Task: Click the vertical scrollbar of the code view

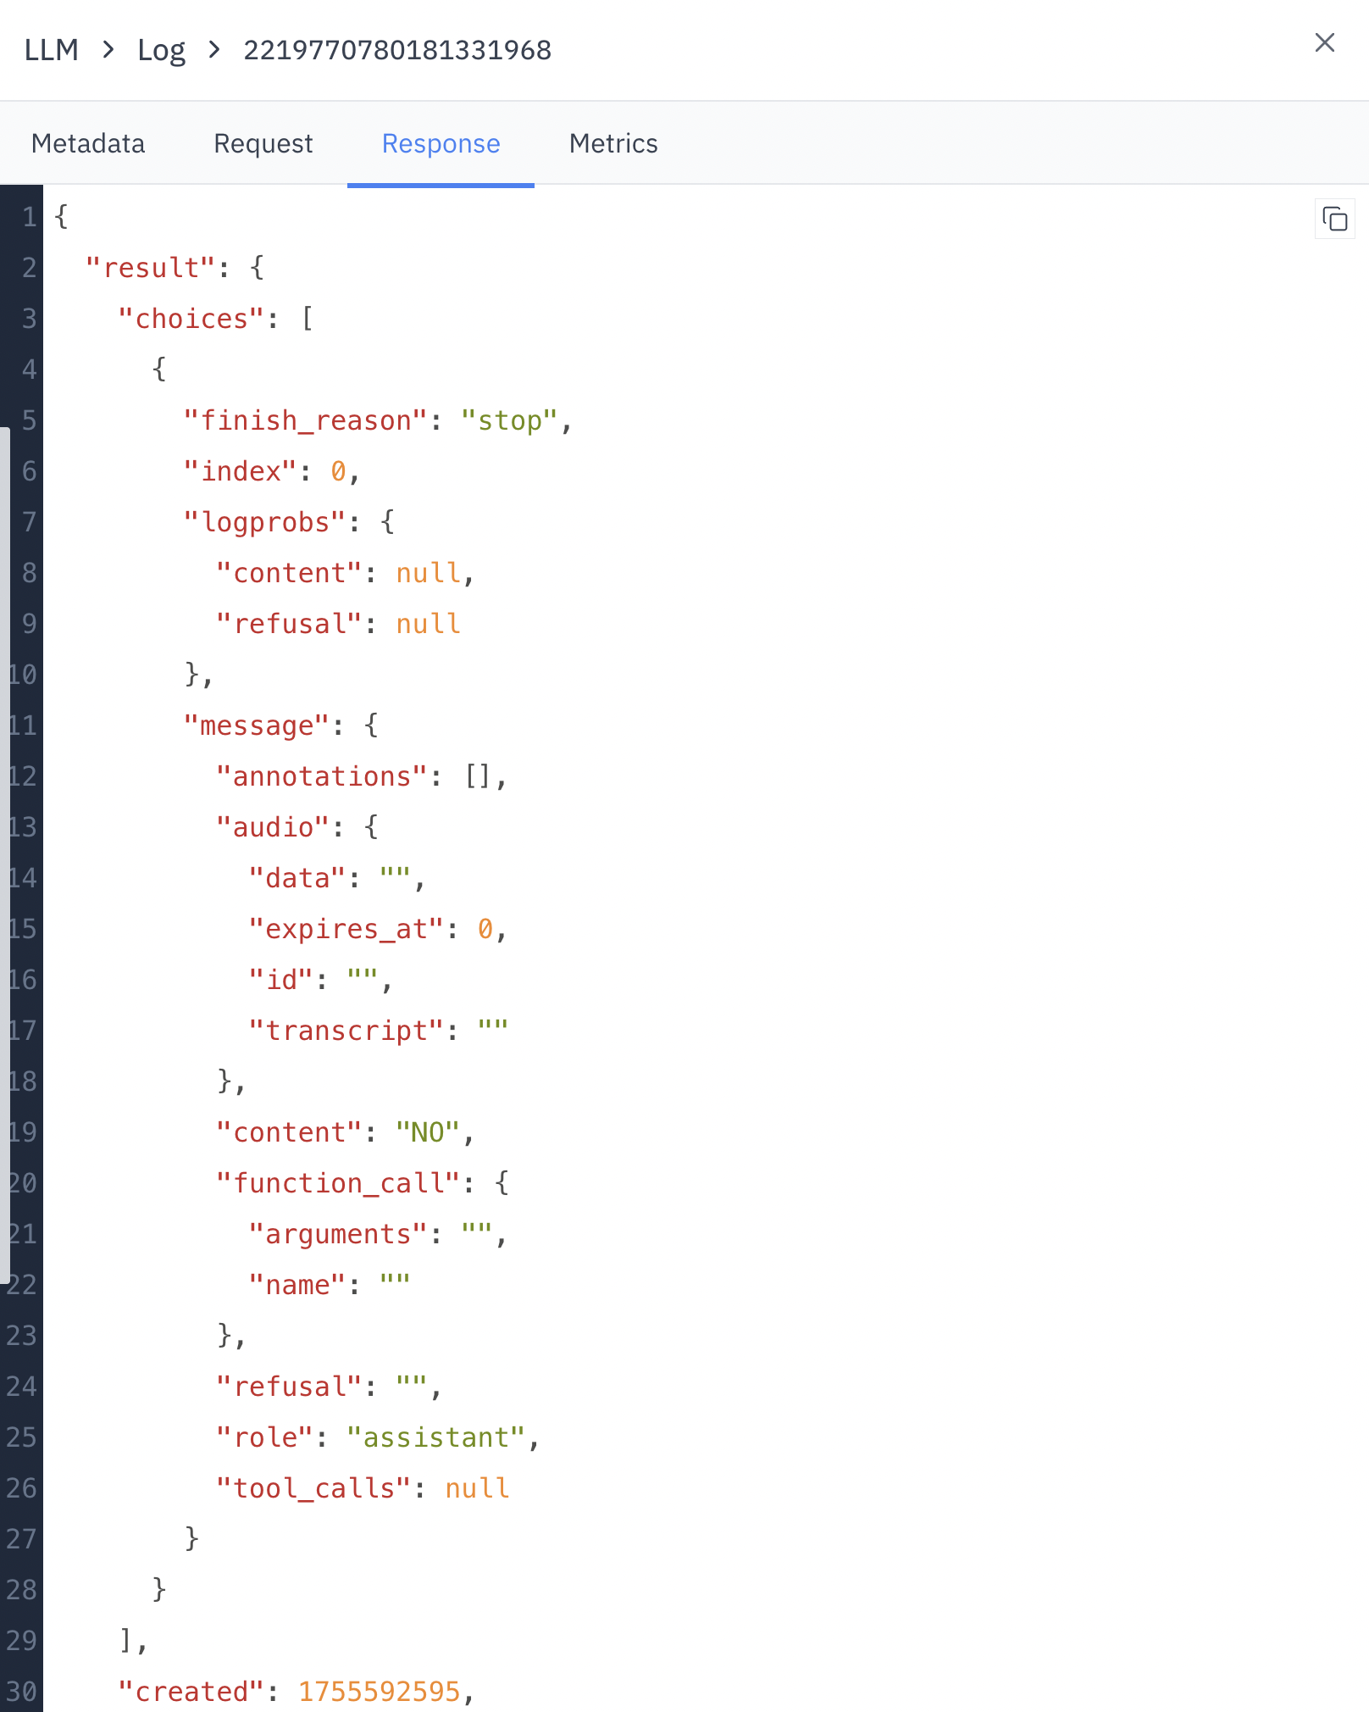Action: (5, 856)
